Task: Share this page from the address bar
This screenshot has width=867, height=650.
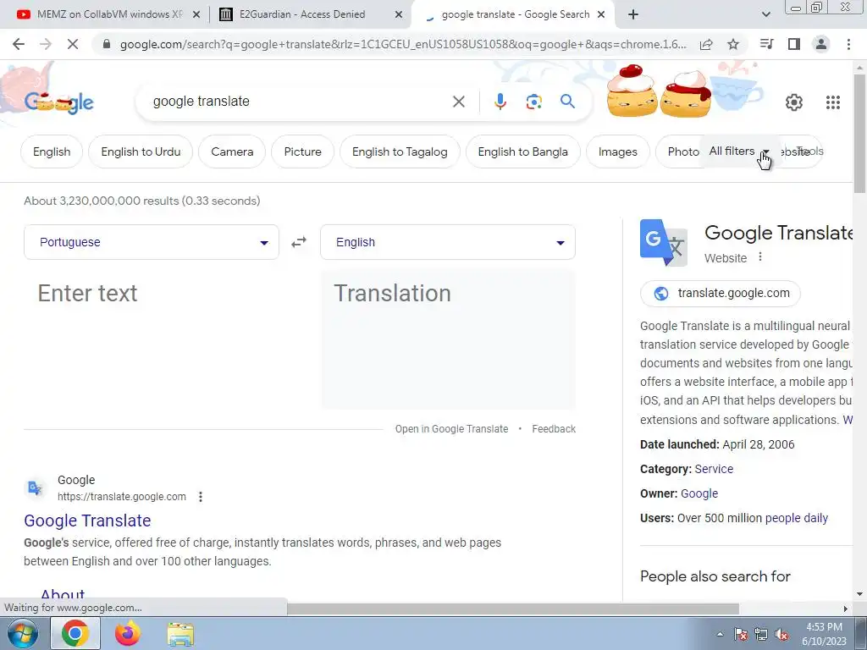Action: point(706,44)
